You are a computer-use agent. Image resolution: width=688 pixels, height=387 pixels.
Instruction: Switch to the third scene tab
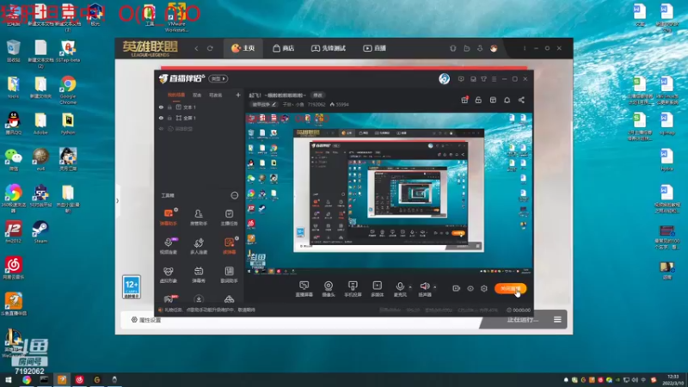click(x=215, y=95)
